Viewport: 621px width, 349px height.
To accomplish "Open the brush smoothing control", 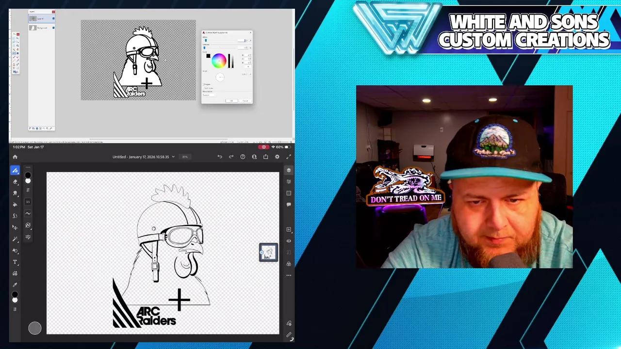I will click(x=28, y=214).
